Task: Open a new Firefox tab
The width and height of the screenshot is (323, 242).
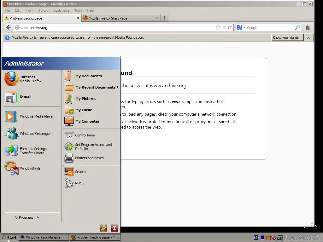Action: tap(165, 18)
